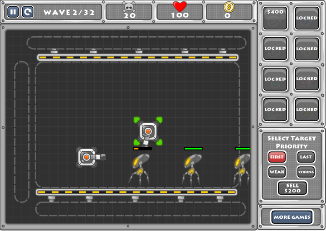Set target priority to First
This screenshot has width=326, height=231.
[x=277, y=157]
